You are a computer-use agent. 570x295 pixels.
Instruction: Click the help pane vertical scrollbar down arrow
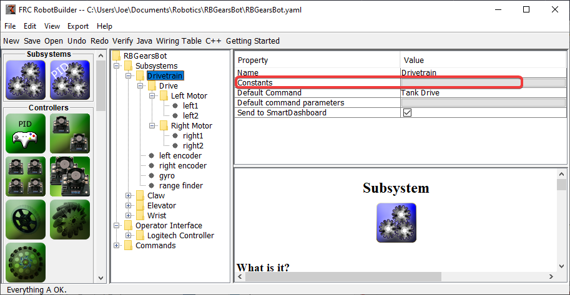click(561, 266)
